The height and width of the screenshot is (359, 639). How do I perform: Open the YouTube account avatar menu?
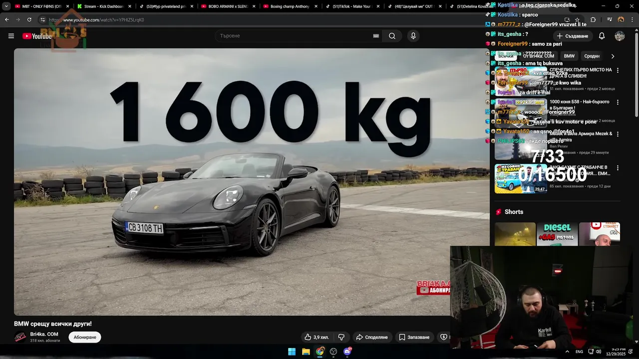620,36
